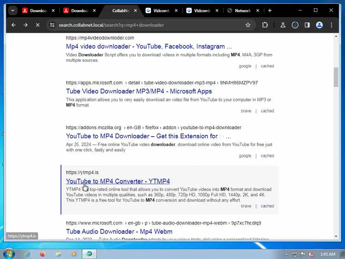Open Mp4 video downloader result link
Viewport: 345px width, 259px height.
(149, 47)
